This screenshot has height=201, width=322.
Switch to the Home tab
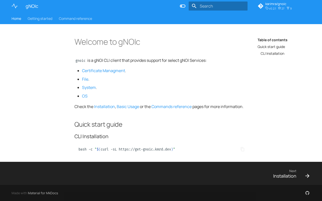[x=16, y=19]
